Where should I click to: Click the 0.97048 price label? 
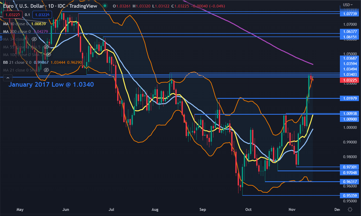tap(349, 172)
